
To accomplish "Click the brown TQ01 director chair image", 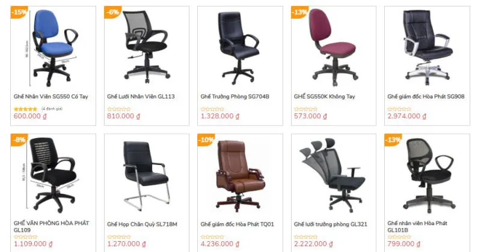I will (239, 175).
